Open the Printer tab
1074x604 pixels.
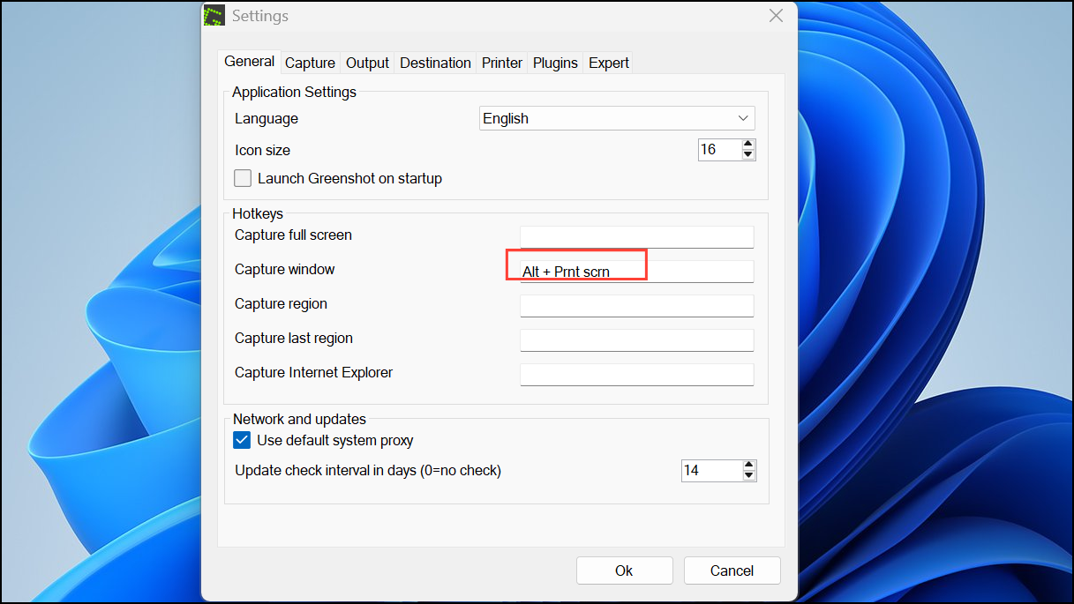pyautogui.click(x=502, y=63)
